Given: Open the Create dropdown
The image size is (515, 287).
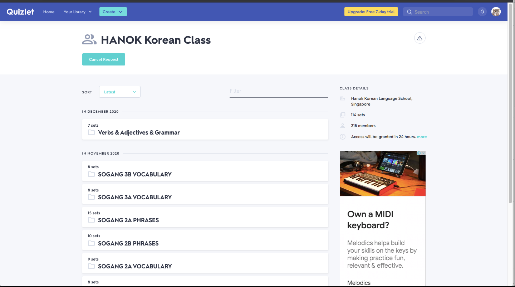Looking at the screenshot, I should (113, 12).
